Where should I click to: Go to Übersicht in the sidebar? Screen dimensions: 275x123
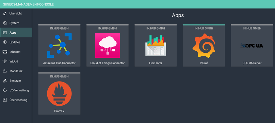click(16, 13)
